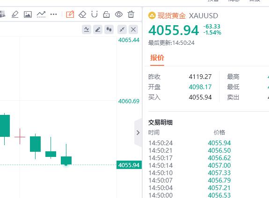Click the red doji cross candle

pos(20,137)
